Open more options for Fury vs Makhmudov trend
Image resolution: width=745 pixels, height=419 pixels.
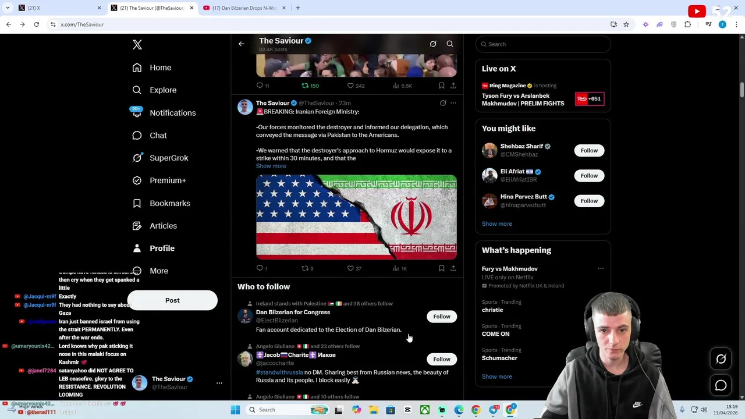point(601,269)
